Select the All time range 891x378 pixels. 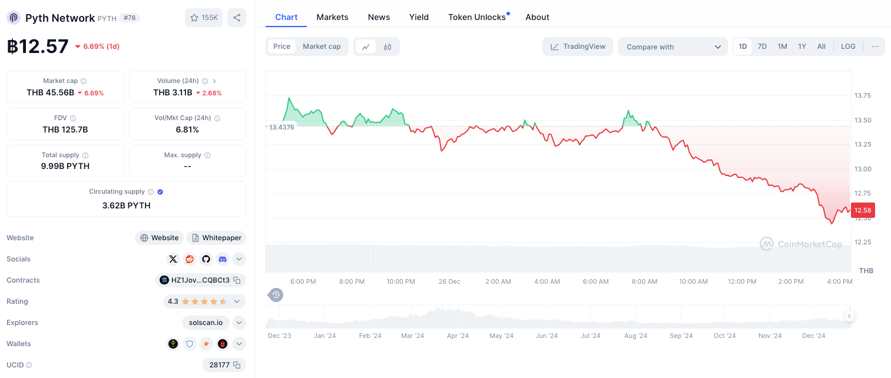[822, 47]
